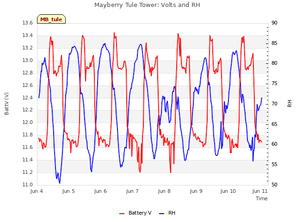This screenshot has height=222, width=296.
Task: Click the 60 RH tick label
Action: coord(274,144)
